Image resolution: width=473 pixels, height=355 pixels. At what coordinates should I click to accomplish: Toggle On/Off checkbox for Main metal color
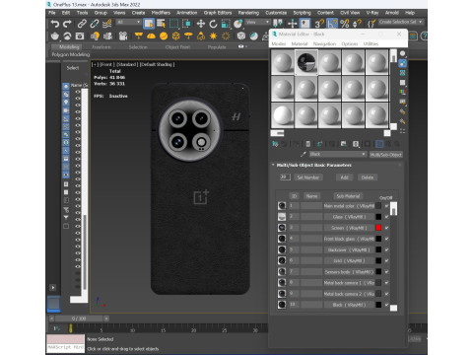tap(387, 206)
